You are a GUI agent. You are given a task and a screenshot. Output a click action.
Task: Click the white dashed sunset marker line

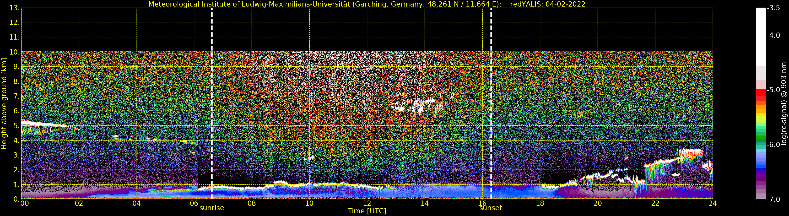click(x=491, y=104)
